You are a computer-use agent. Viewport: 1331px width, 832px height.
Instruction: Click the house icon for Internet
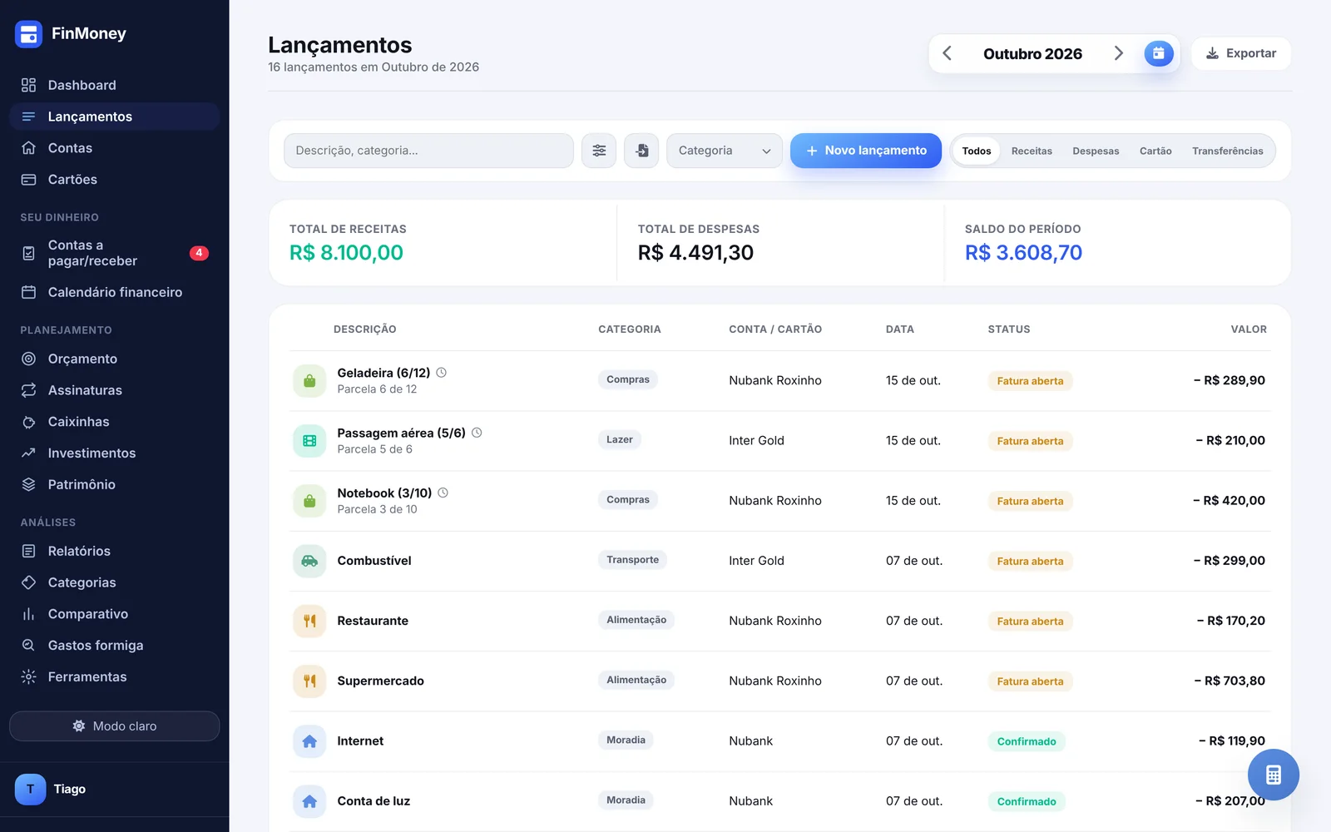click(x=309, y=741)
